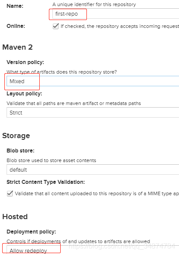
Task: Click the Name field containing first-repo
Action: pos(116,14)
